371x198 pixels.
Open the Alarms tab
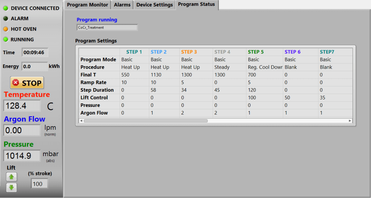coord(122,5)
